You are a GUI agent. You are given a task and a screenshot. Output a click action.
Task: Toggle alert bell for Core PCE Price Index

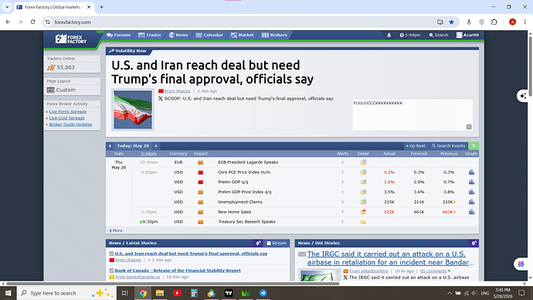click(342, 172)
